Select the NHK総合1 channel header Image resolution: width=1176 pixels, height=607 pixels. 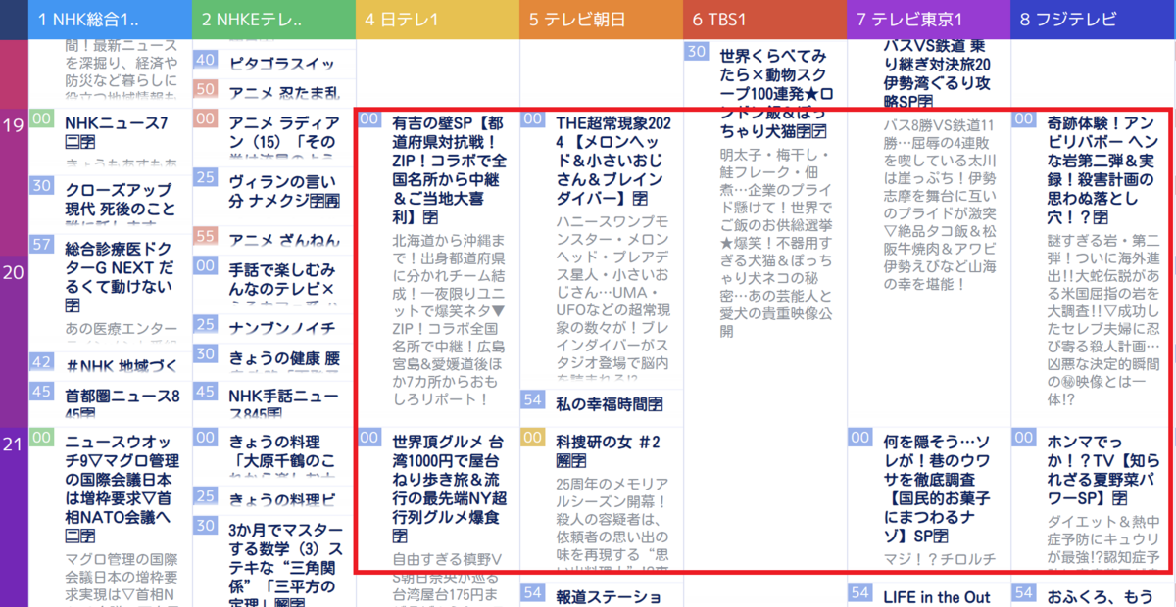coord(110,20)
